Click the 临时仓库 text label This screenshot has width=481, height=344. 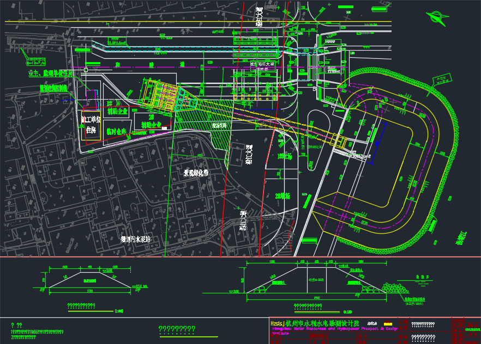tap(116, 131)
